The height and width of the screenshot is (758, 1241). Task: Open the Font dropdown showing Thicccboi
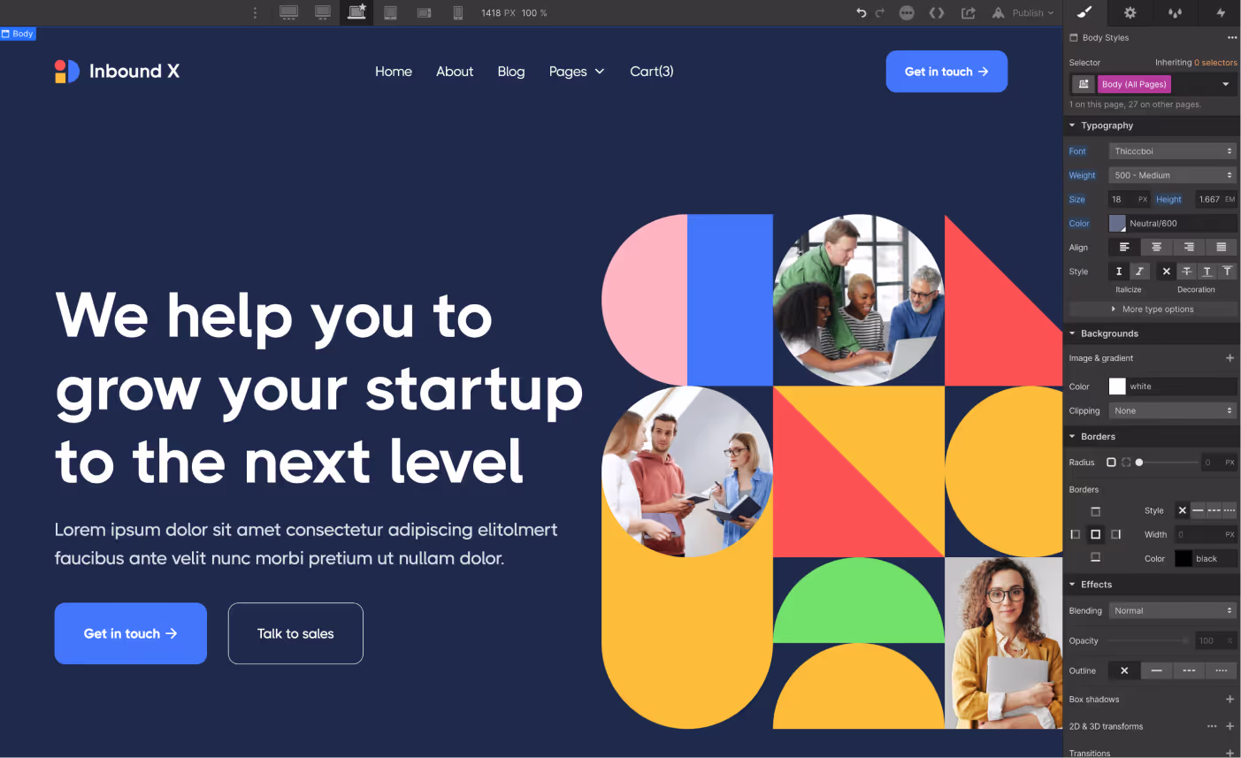coord(1173,151)
